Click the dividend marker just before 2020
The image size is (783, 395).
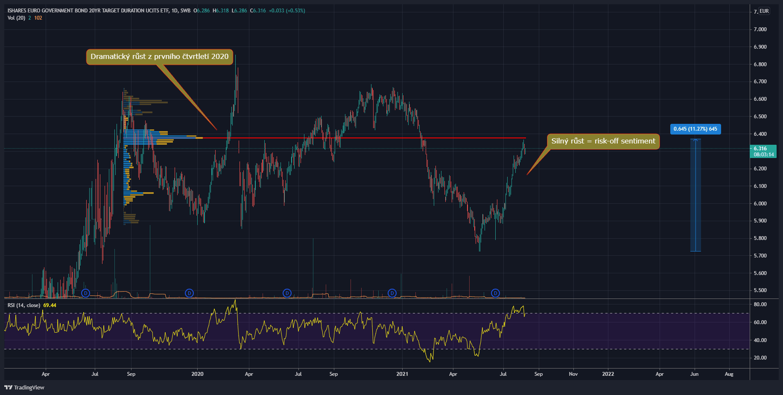189,293
